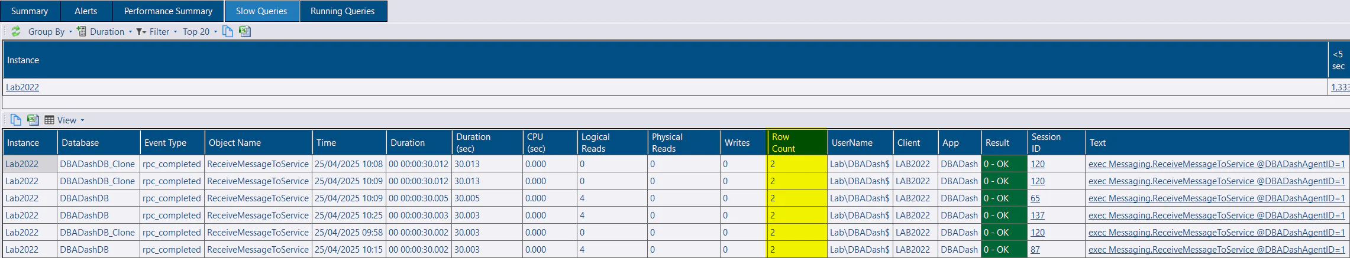Open the query text link in the 09:58 row
1350x258 pixels.
(1216, 233)
